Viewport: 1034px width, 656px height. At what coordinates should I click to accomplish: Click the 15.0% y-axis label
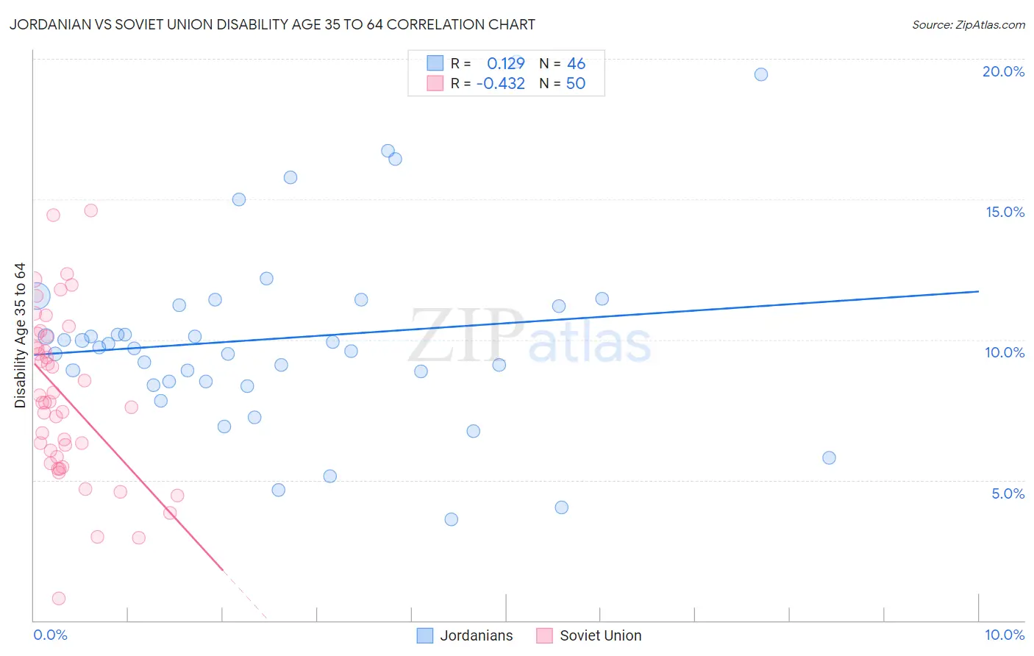pos(1005,212)
